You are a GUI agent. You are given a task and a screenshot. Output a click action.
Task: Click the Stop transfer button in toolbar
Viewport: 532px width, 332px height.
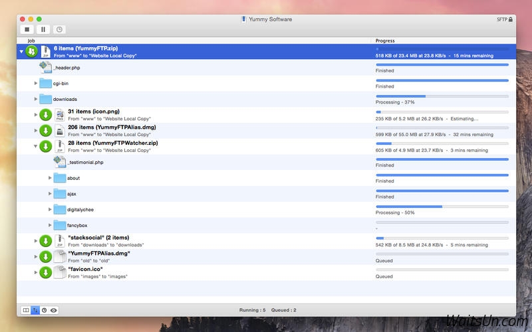coord(27,29)
